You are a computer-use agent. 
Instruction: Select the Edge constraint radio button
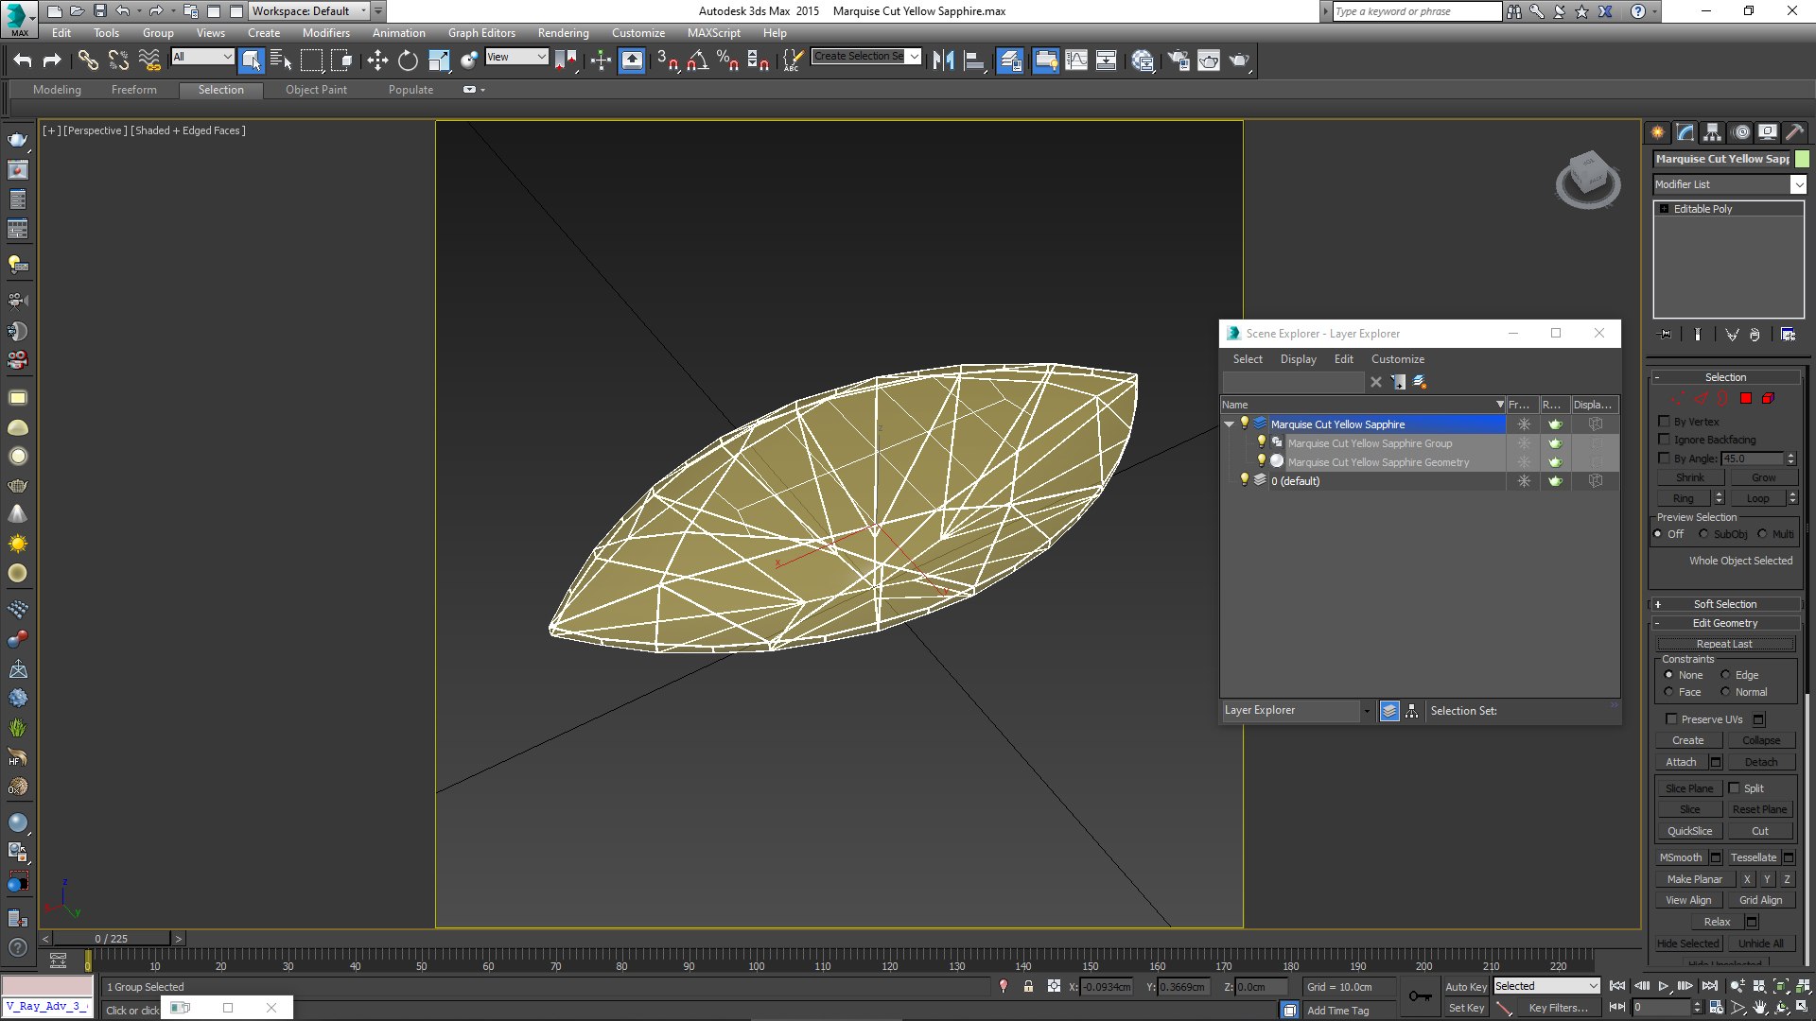1725,675
